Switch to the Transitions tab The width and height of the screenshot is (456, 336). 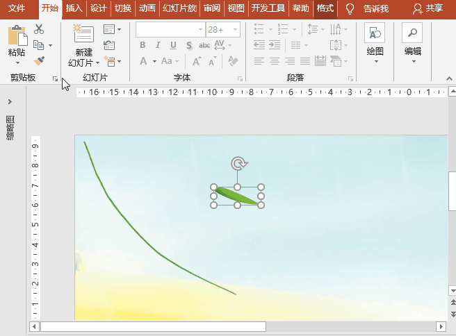[123, 8]
